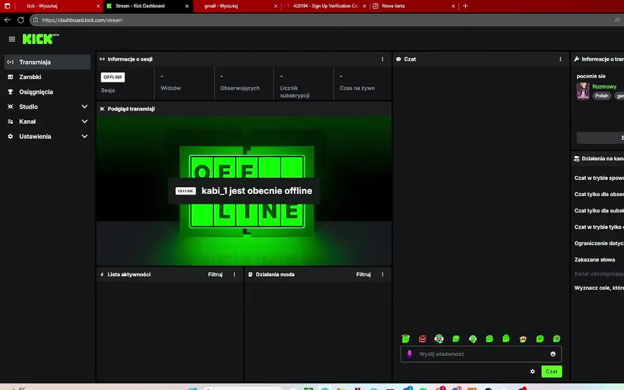Viewport: 624px width, 390px height.
Task: Select the halo angel emote in chat
Action: pyautogui.click(x=406, y=339)
